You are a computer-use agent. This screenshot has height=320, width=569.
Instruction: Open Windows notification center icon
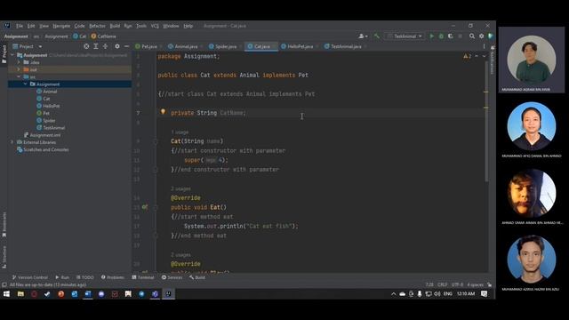[x=484, y=294]
